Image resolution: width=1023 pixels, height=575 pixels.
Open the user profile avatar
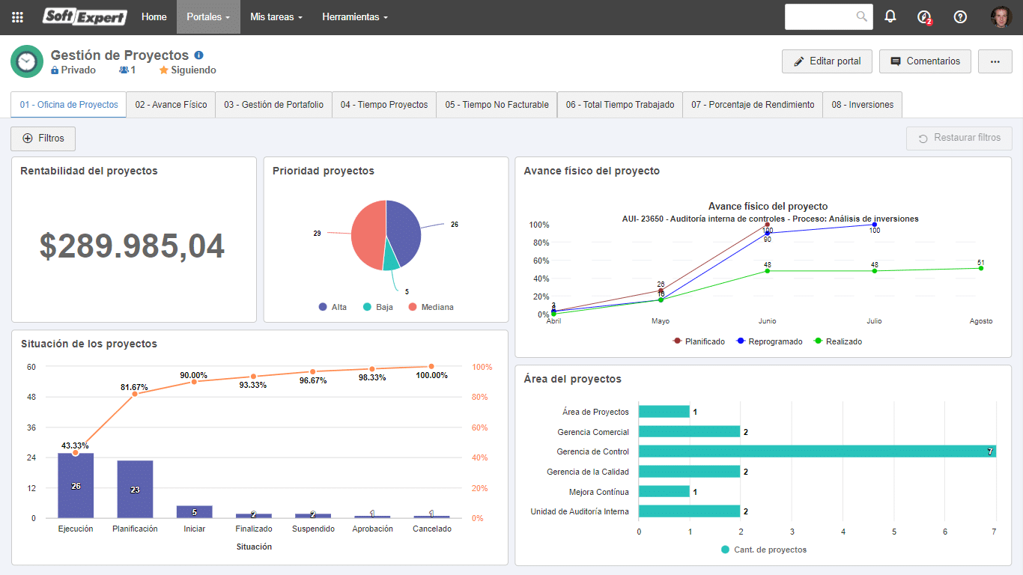pos(1001,16)
